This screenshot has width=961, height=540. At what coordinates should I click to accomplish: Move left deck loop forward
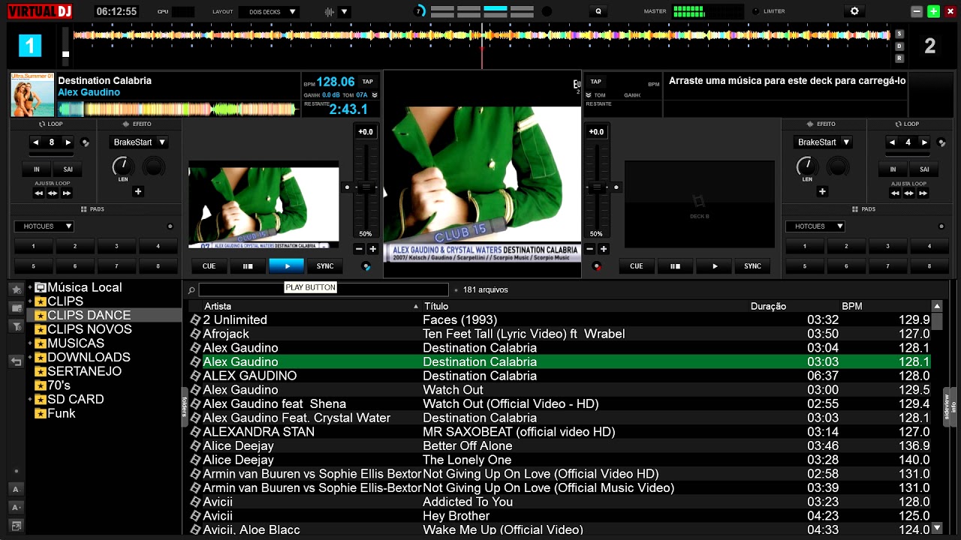[x=66, y=193]
